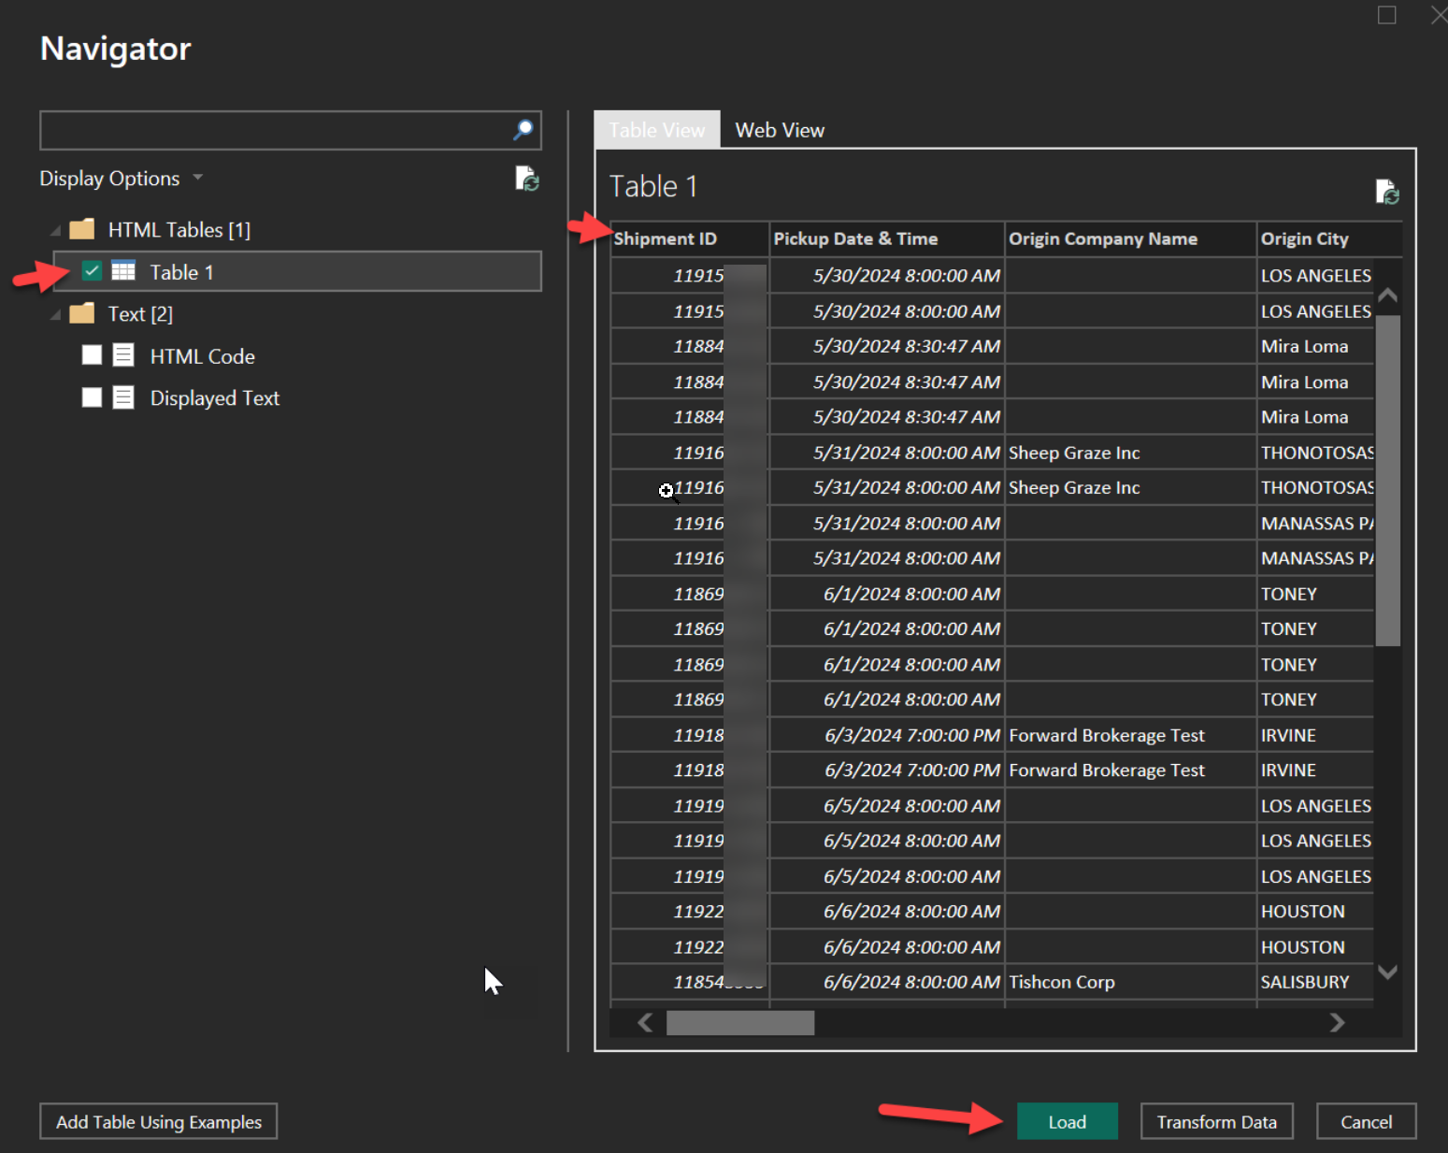
Task: Click the Transform Data button
Action: coord(1216,1121)
